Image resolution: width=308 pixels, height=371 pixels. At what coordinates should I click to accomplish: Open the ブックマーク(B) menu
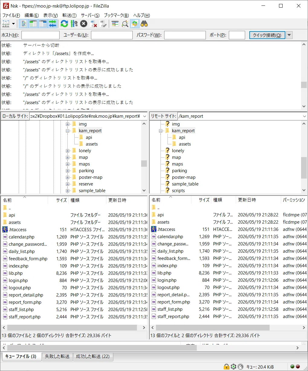click(116, 15)
